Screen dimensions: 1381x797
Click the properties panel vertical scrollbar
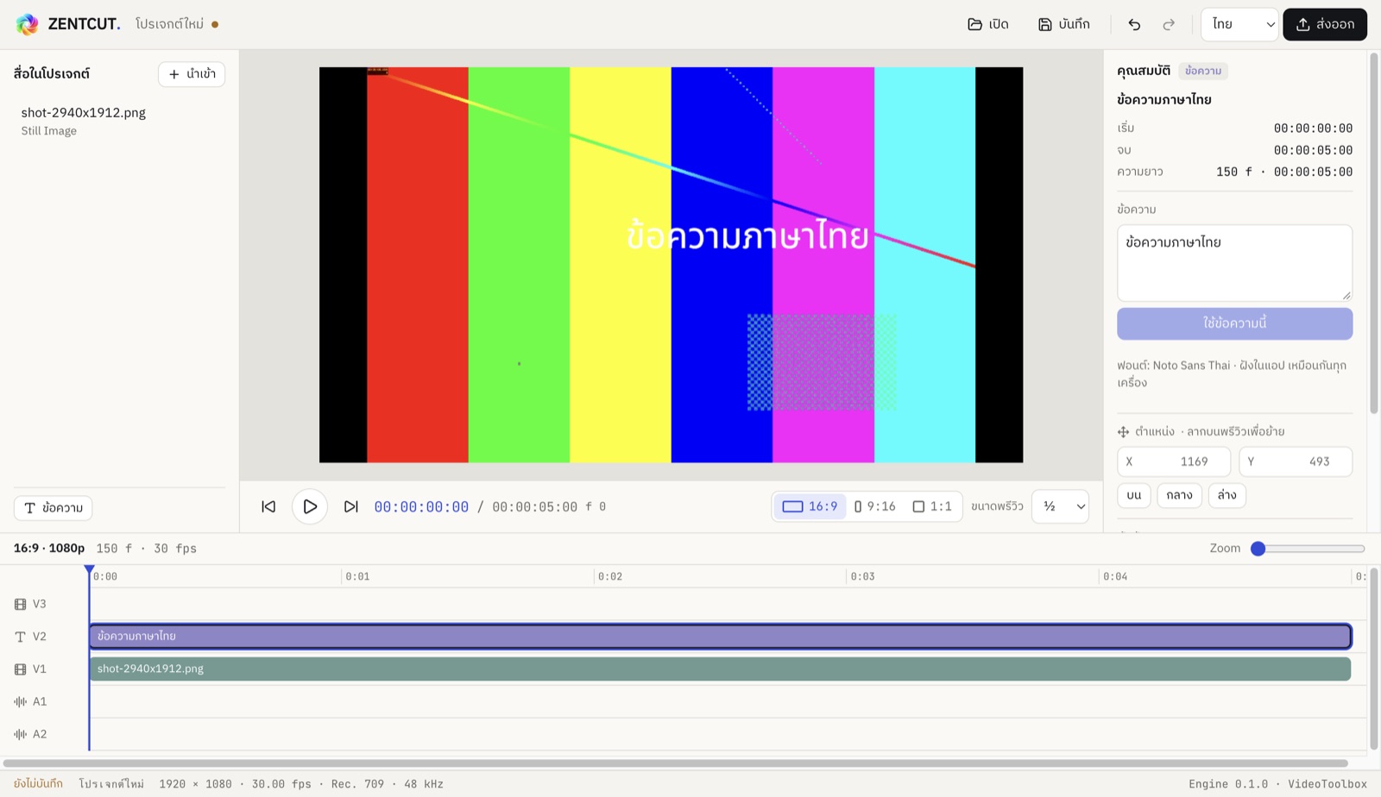click(x=1373, y=233)
